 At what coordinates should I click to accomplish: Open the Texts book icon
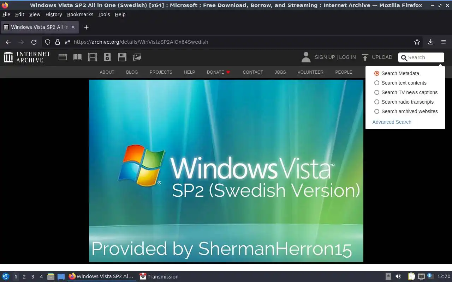pyautogui.click(x=78, y=57)
